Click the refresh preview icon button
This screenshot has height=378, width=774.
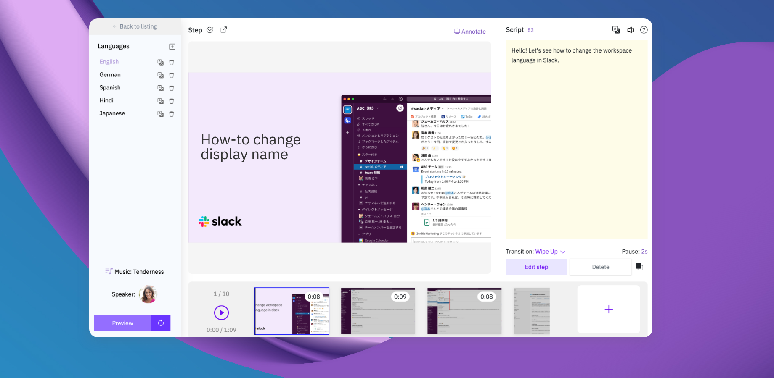[x=161, y=323]
